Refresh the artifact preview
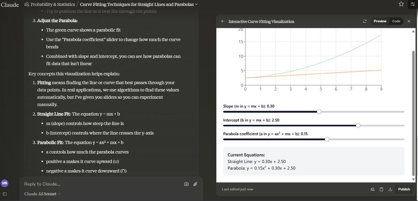The height and width of the screenshot is (201, 418). click(x=364, y=21)
